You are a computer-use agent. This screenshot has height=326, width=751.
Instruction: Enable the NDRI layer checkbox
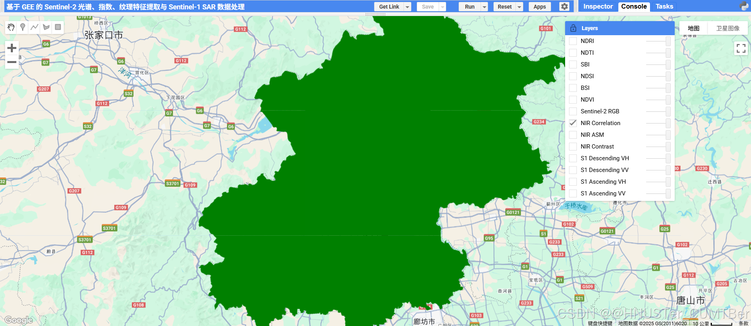pyautogui.click(x=573, y=41)
